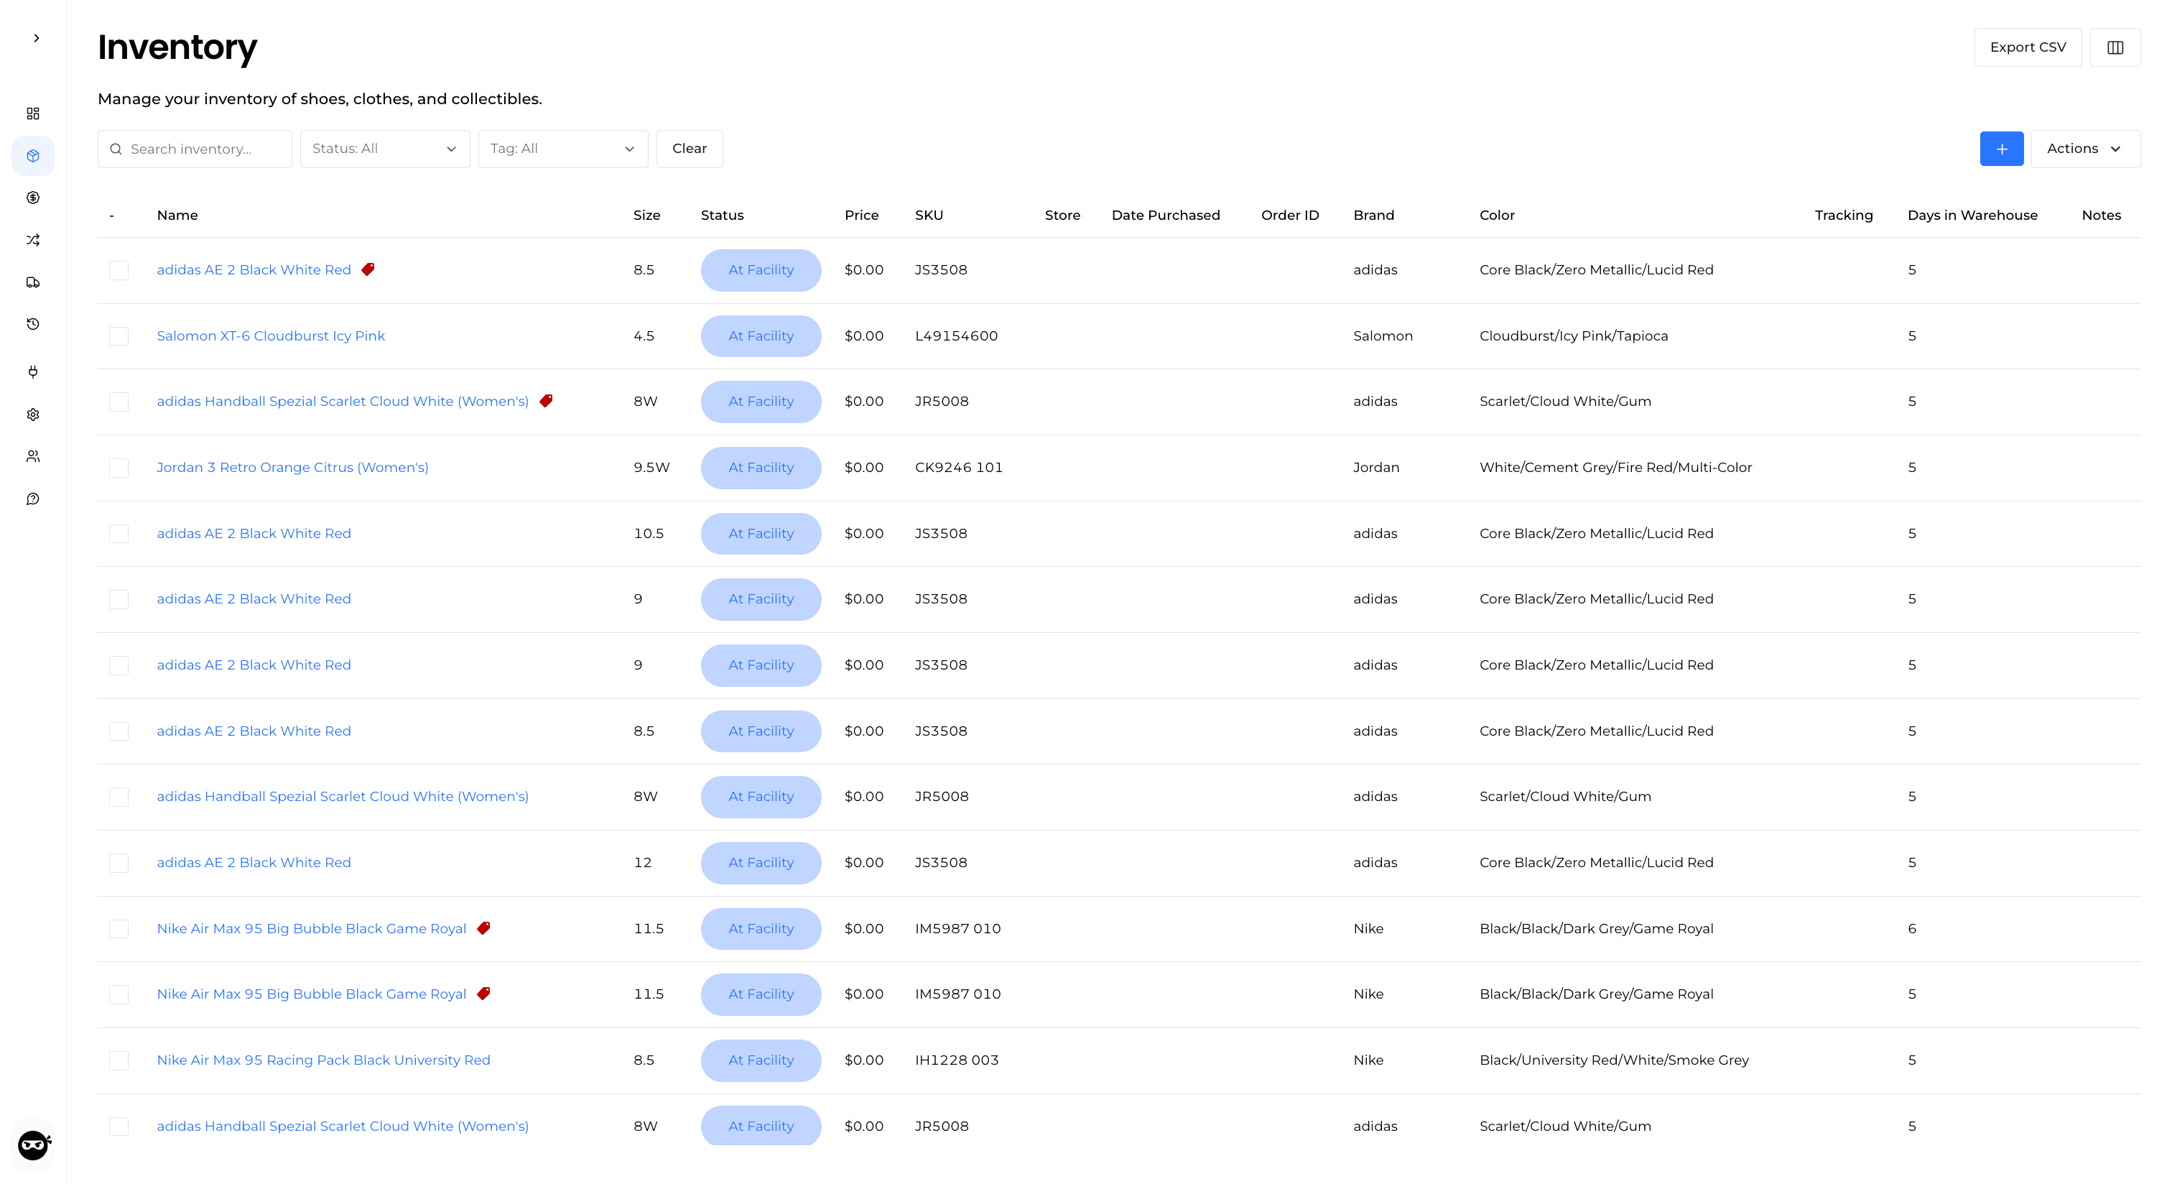Tick checkbox for first adidas AE 2 size 8.5 row
This screenshot has width=2172, height=1184.
tap(119, 271)
